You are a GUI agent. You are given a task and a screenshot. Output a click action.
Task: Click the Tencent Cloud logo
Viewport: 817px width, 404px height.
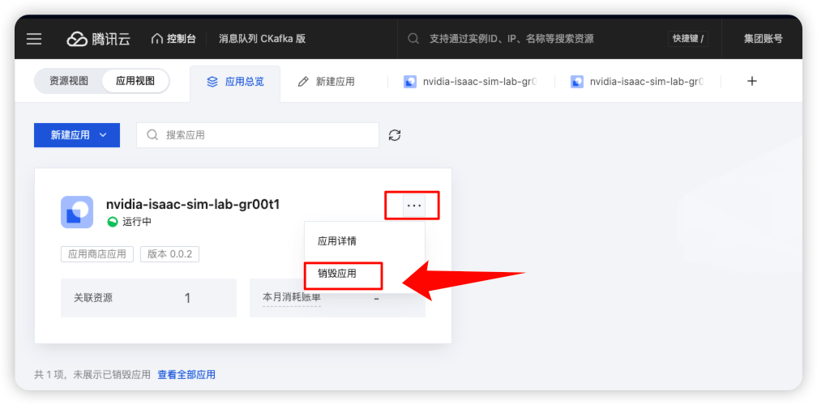click(x=99, y=39)
